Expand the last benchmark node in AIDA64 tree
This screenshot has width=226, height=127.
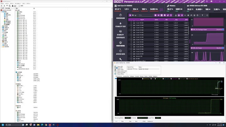pos(2,47)
